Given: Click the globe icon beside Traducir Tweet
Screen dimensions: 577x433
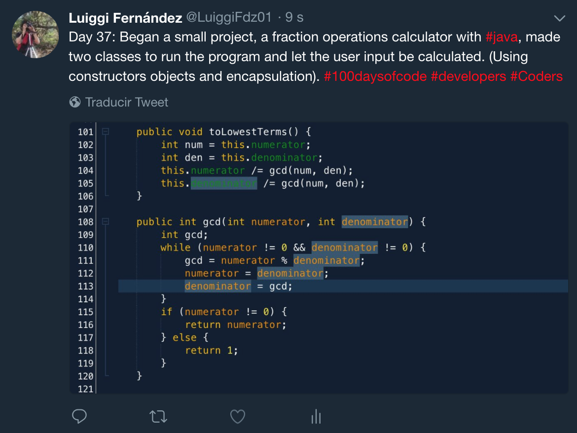Looking at the screenshot, I should [74, 102].
